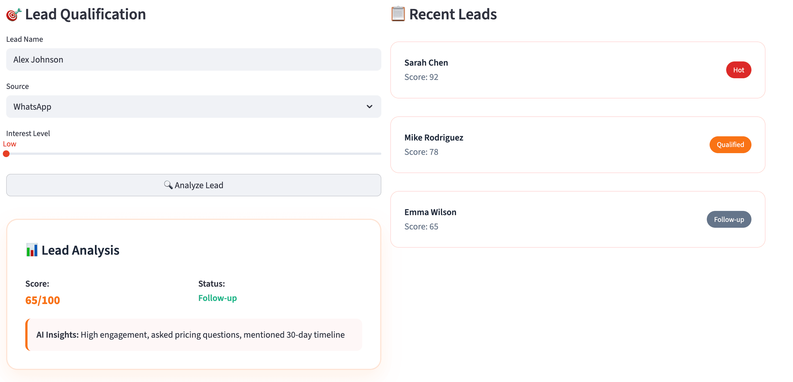Click the red Hot badge for Sarah Chen
793x382 pixels.
(739, 70)
